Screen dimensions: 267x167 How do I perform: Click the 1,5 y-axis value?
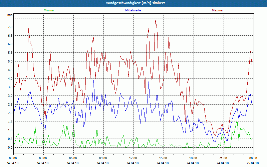coord(10,122)
